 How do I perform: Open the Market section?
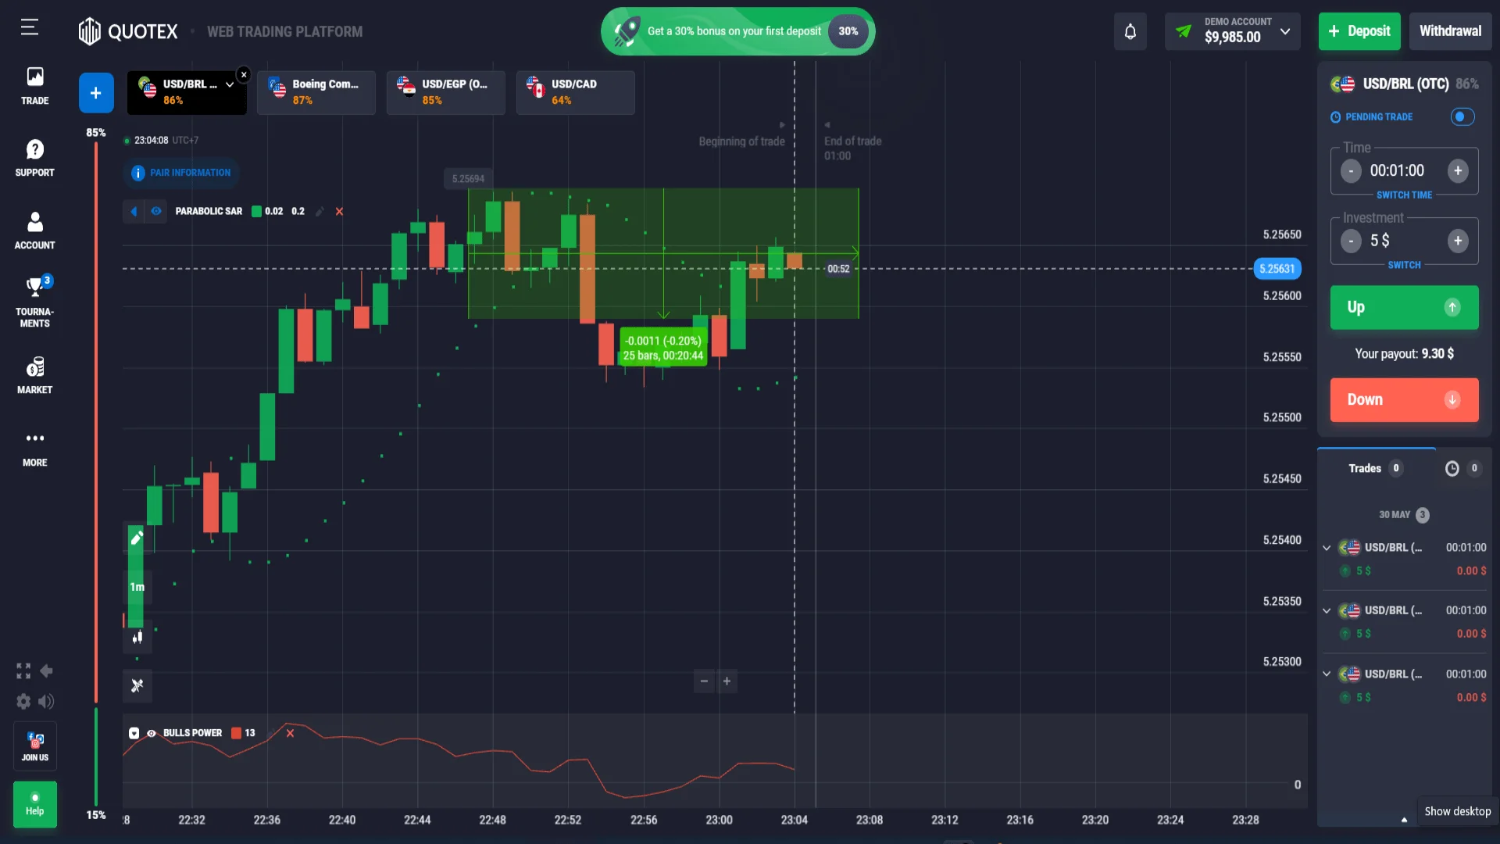click(34, 375)
